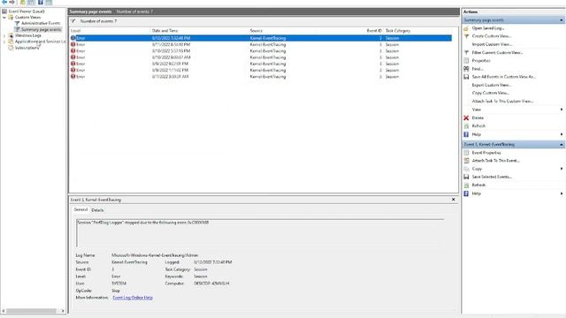Go back using the blue Back arrow
This screenshot has width=566, height=318.
coord(4,2)
